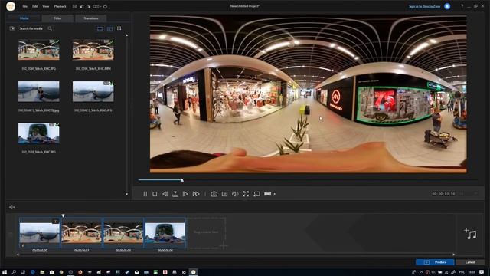This screenshot has width=490, height=276.
Task: Open Windows taskbar search
Action: pos(14,272)
